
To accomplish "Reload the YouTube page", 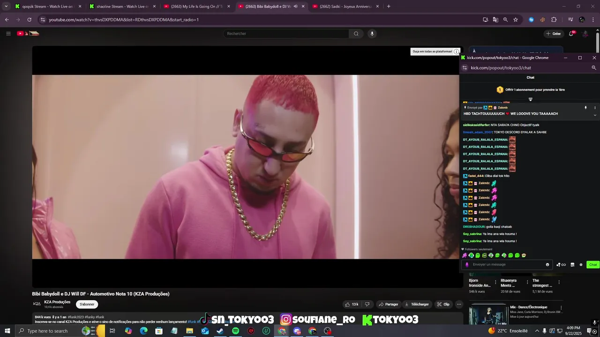I will click(29, 20).
